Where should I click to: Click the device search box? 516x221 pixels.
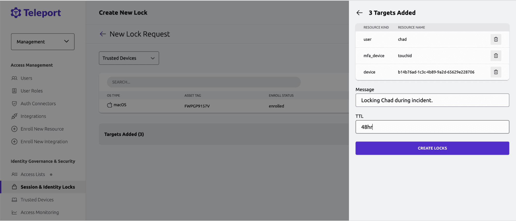coord(203,82)
